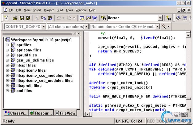The width and height of the screenshot is (193, 125).
Task: Open the Window menu
Action: 81,10
